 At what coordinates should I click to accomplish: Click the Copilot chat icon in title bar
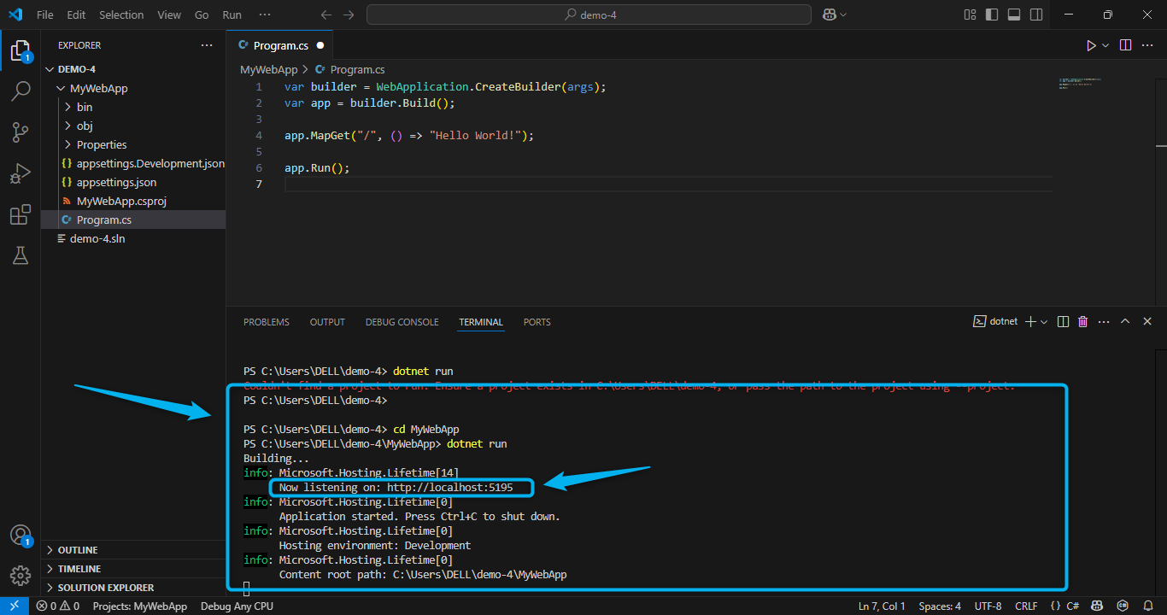[829, 15]
